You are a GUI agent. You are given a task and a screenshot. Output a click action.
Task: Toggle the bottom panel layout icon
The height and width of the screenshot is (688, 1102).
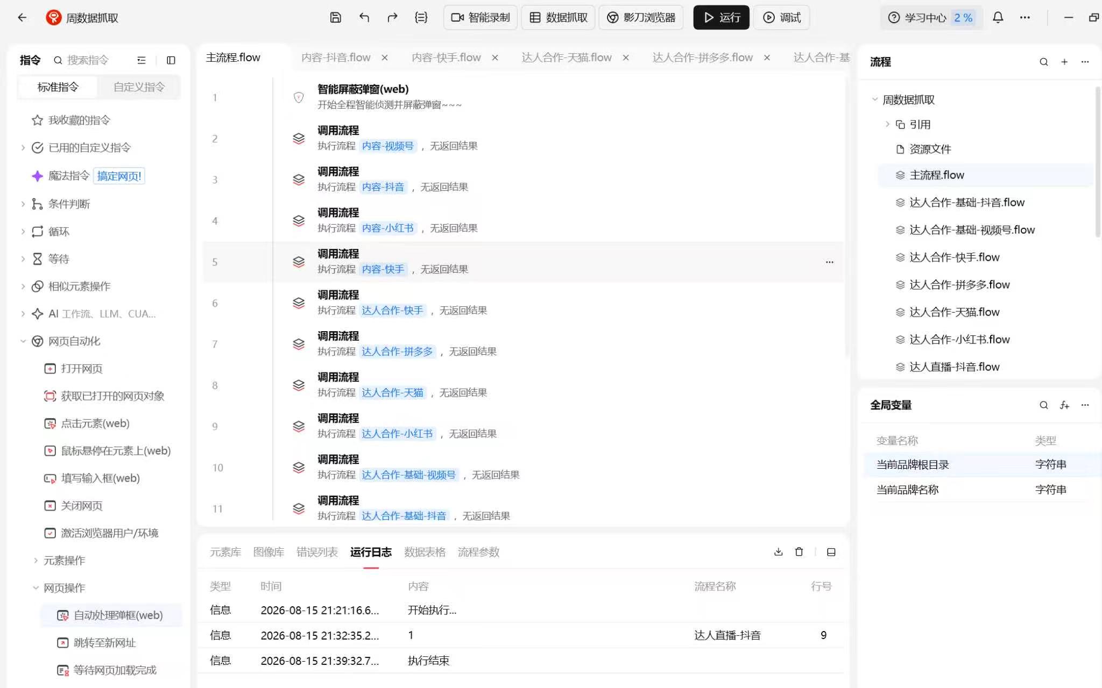tap(831, 552)
